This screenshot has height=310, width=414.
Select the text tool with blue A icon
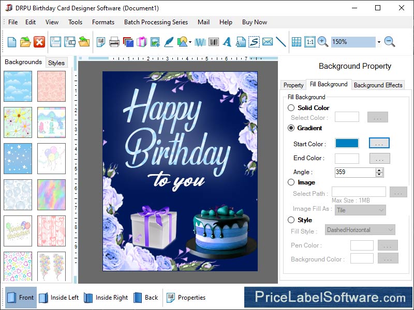226,42
